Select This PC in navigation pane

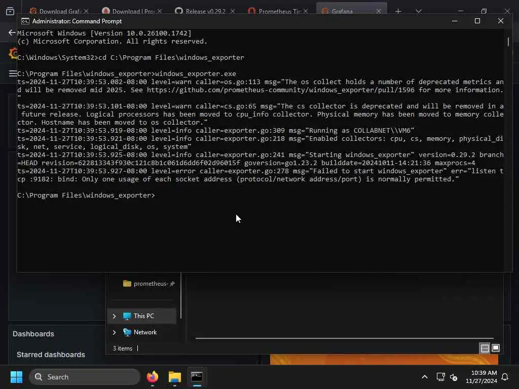pyautogui.click(x=143, y=316)
